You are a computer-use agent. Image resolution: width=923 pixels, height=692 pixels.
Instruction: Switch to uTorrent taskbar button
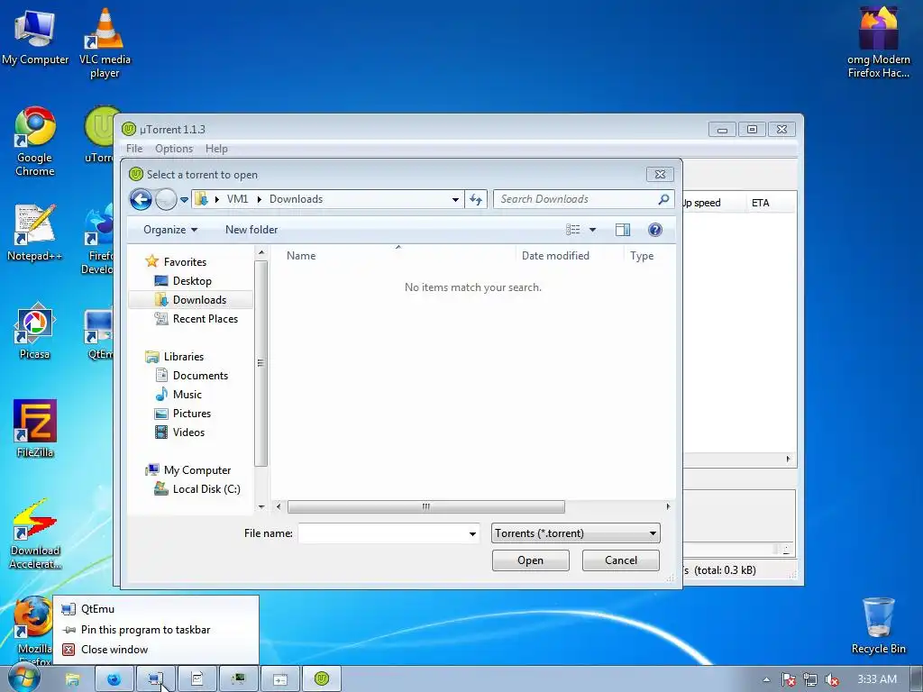pos(322,679)
